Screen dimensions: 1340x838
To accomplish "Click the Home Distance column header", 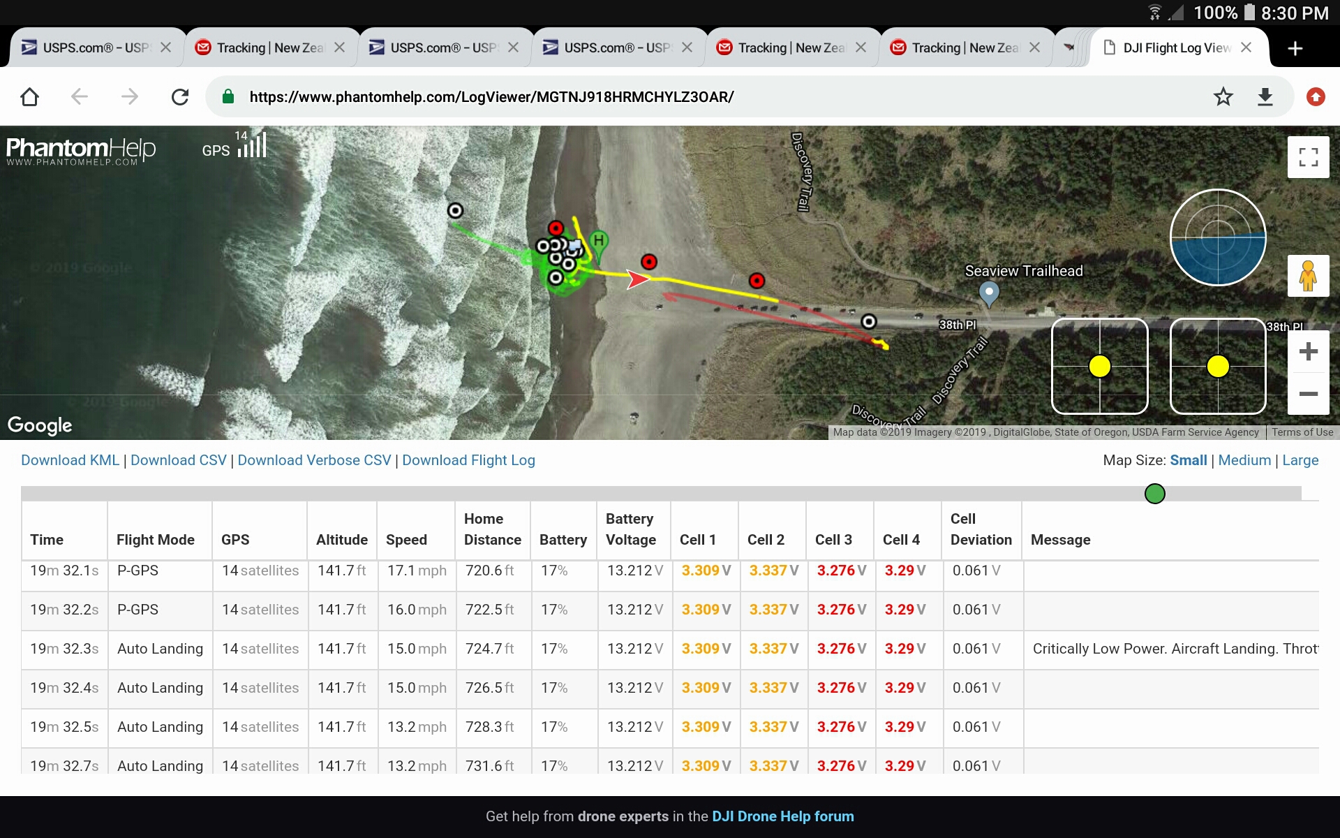I will [x=493, y=529].
